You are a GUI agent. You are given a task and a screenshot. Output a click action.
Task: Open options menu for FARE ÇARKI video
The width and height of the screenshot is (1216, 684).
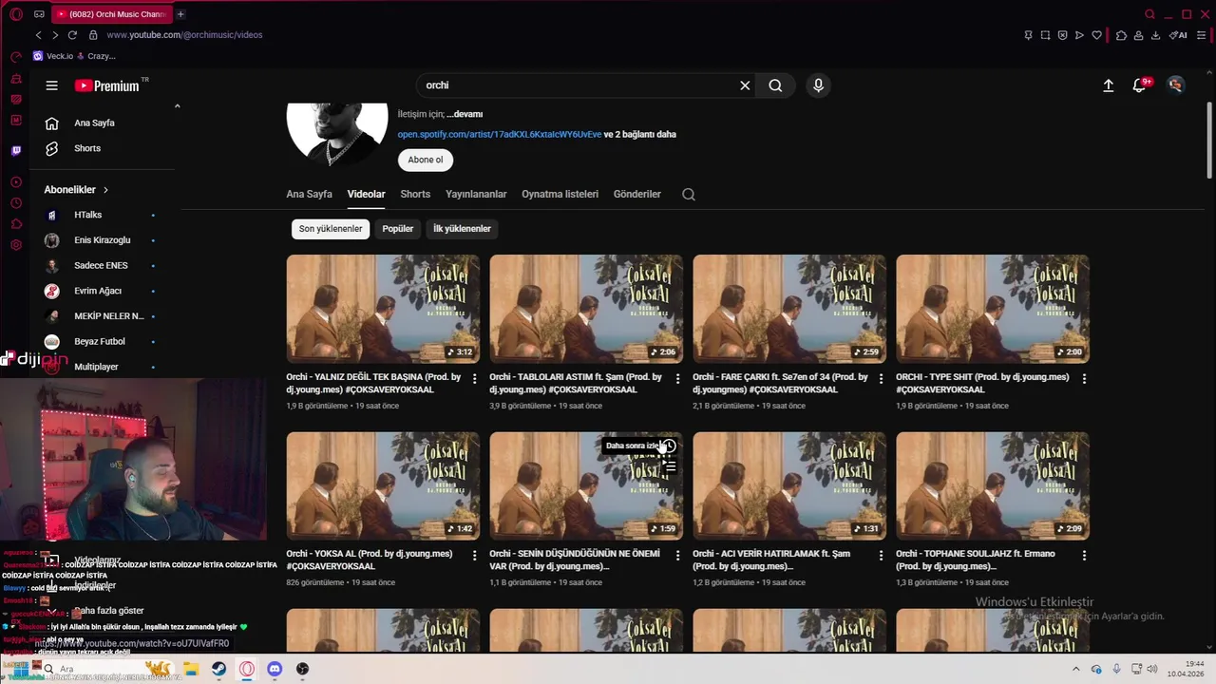click(x=881, y=379)
